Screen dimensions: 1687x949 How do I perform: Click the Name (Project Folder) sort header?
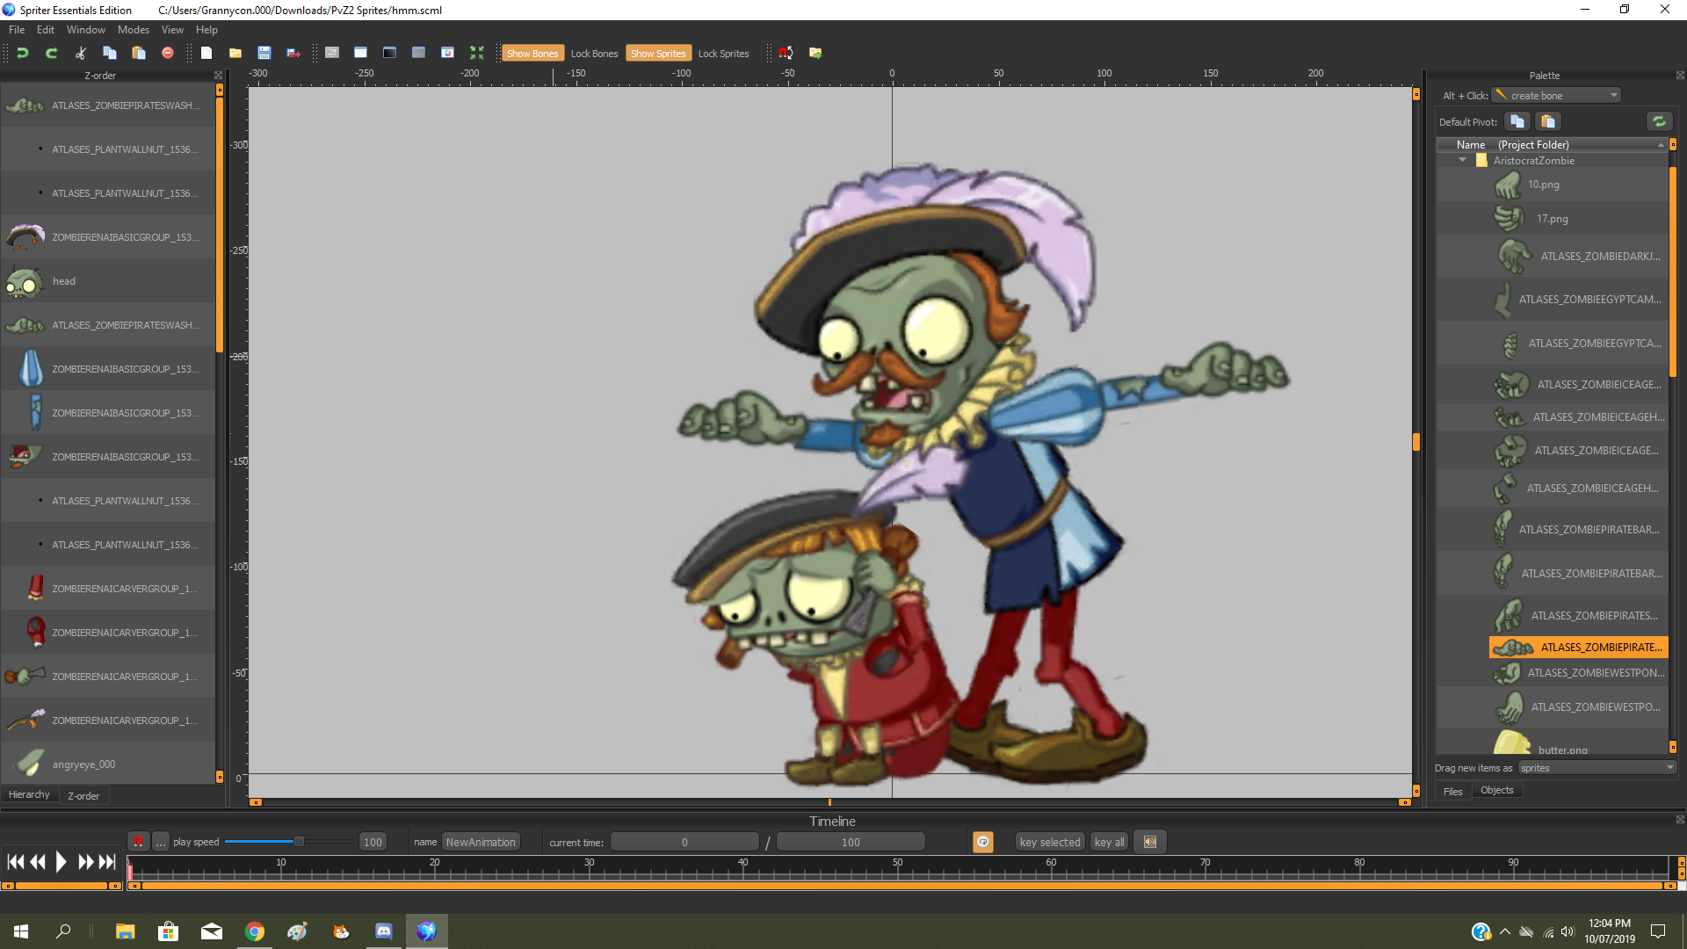point(1551,144)
